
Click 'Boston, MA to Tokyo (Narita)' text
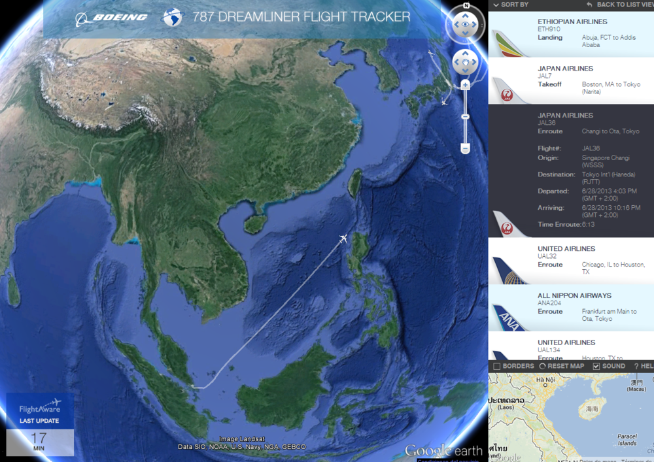(611, 88)
